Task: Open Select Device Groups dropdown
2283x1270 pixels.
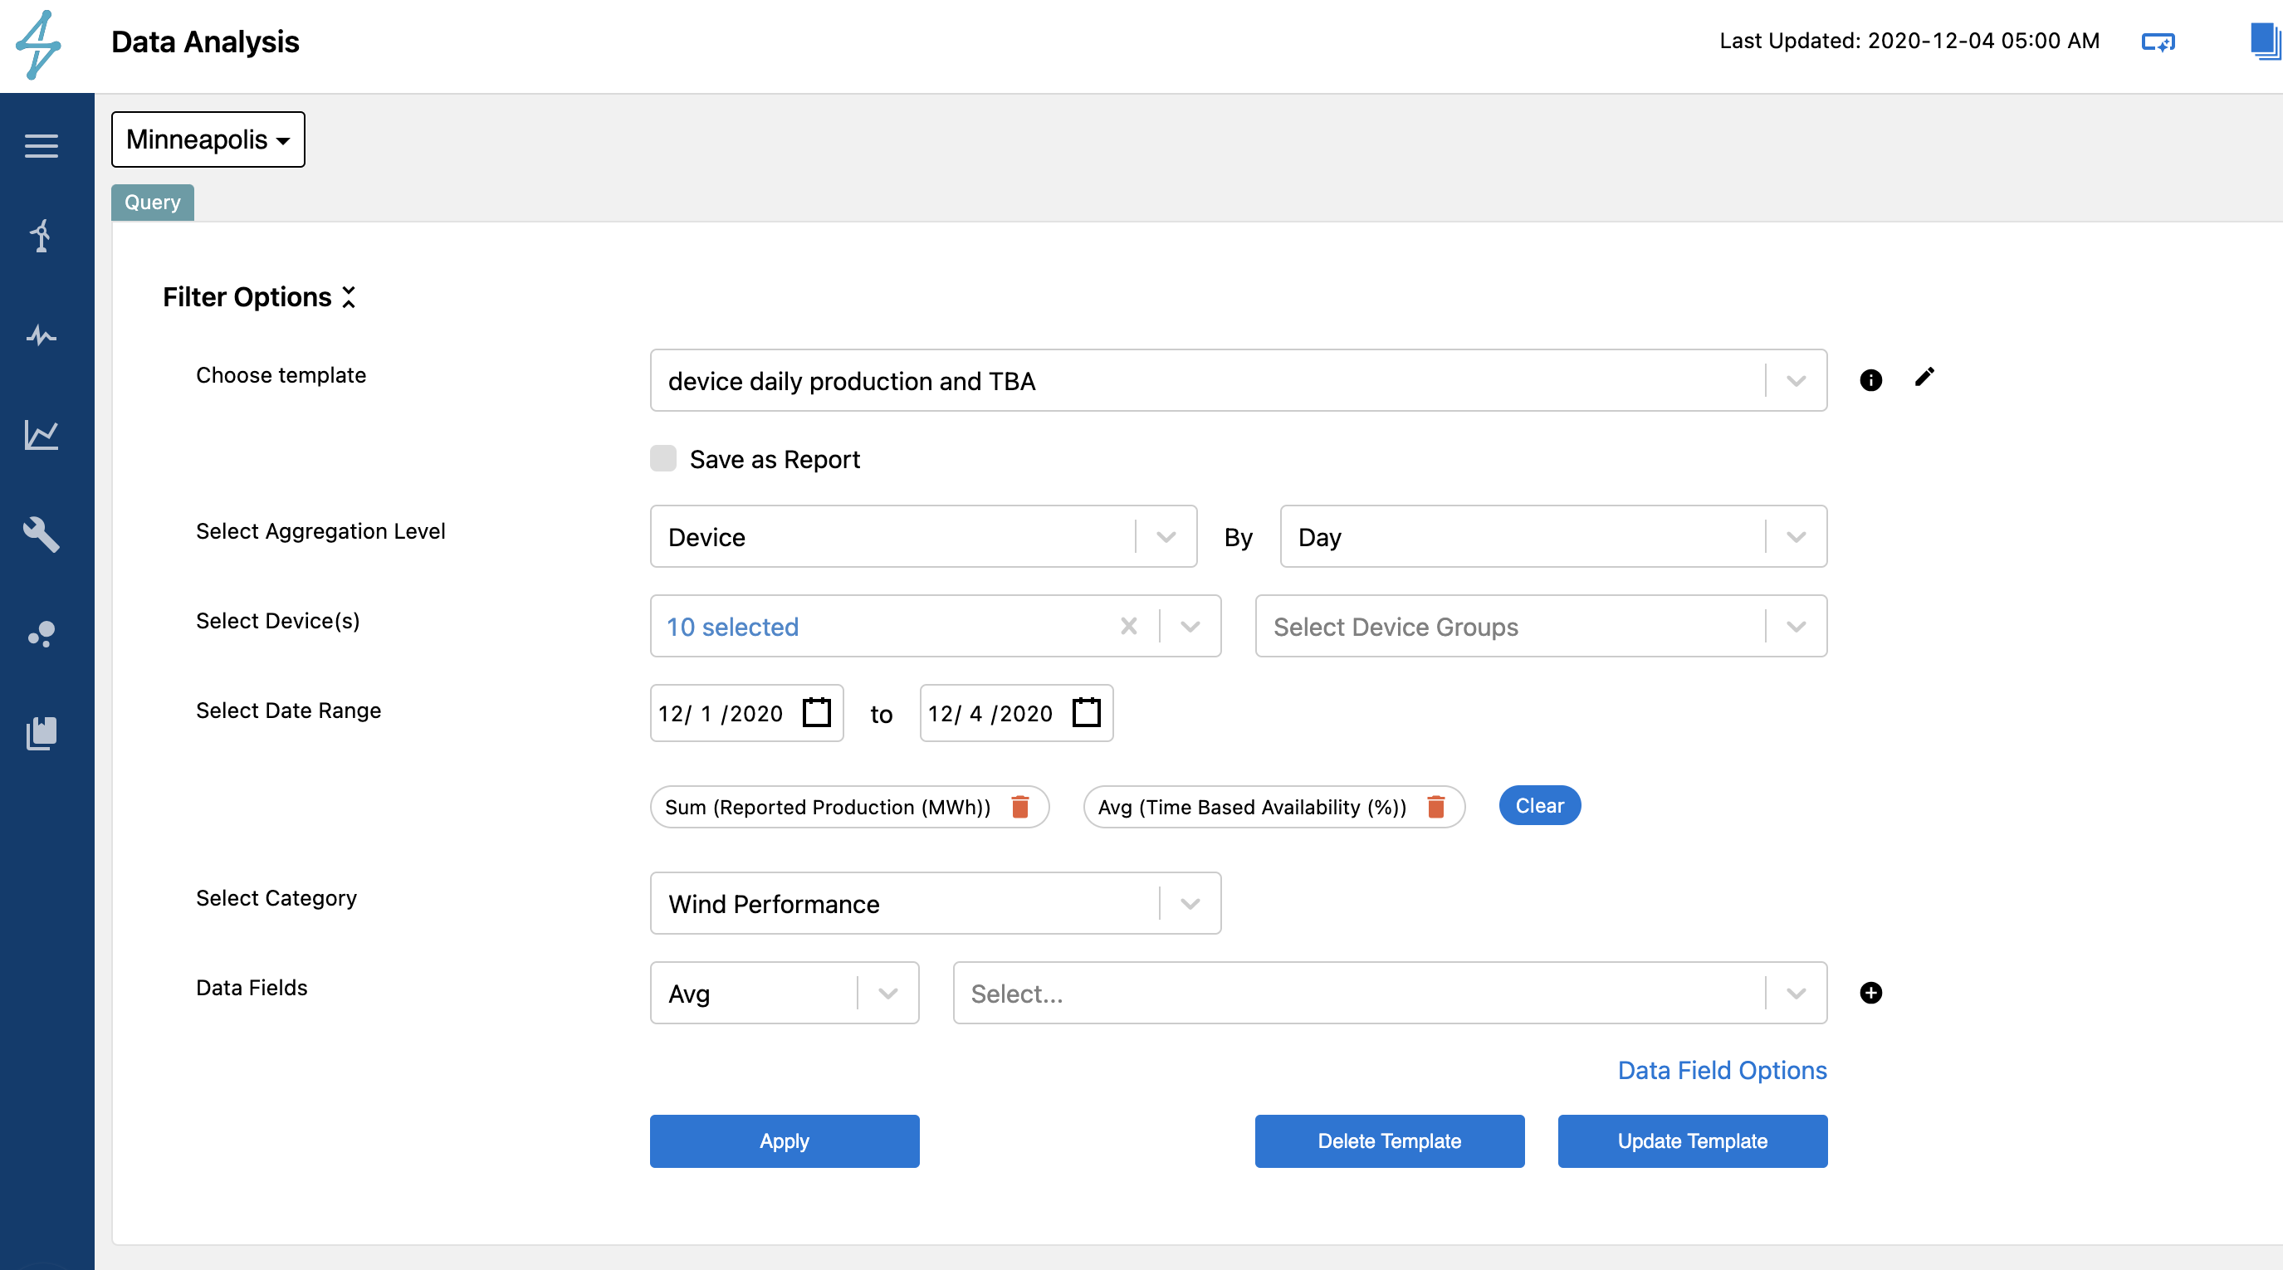Action: coord(1540,627)
